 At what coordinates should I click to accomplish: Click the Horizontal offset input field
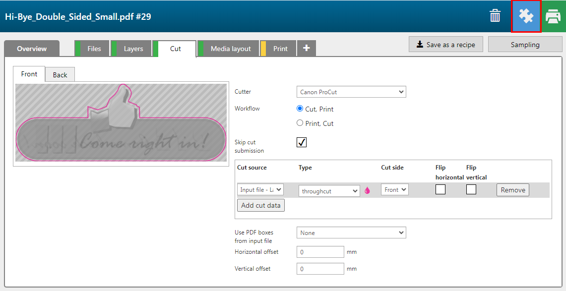320,252
